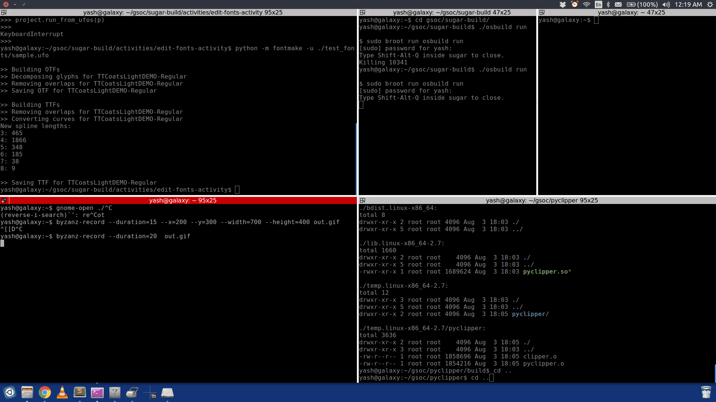Open the Dropbox tray icon

[563, 4]
